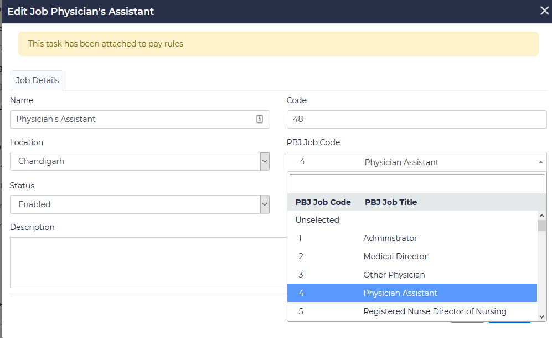Collapse the PBJ Job Code dropdown arrow
Image resolution: width=552 pixels, height=338 pixels.
540,162
